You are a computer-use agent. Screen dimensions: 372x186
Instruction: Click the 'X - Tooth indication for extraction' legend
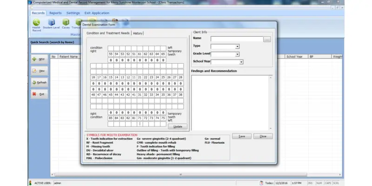[109, 139]
